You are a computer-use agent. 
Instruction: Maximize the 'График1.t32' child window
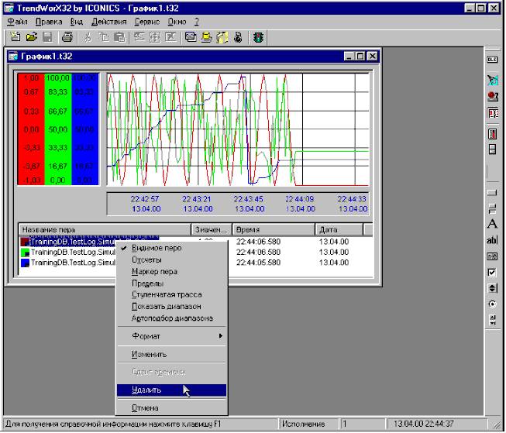360,56
